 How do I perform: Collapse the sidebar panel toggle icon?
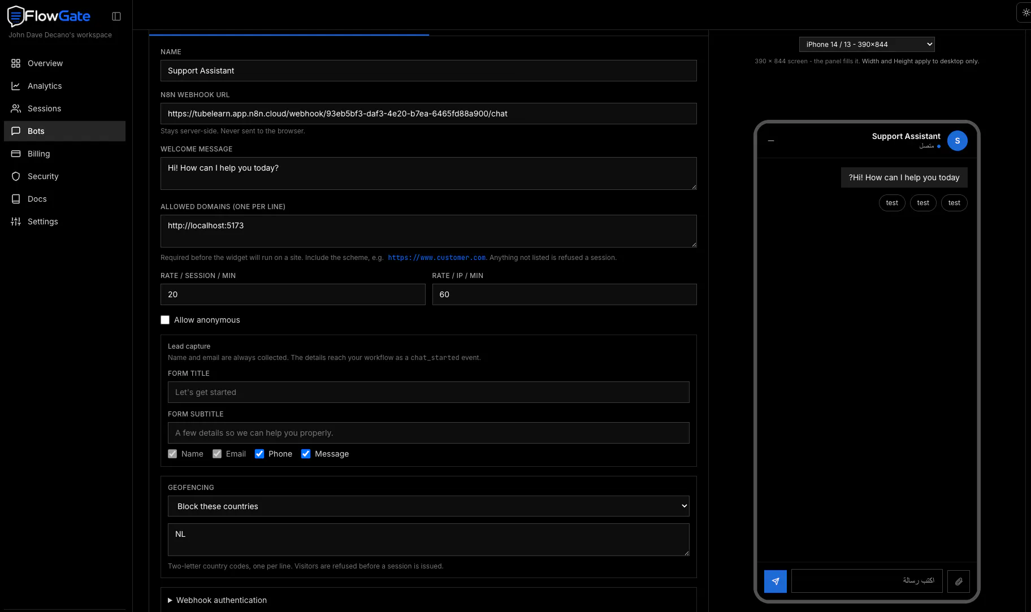(116, 16)
